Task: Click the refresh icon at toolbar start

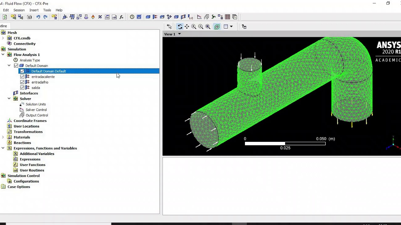Action: pos(5,17)
